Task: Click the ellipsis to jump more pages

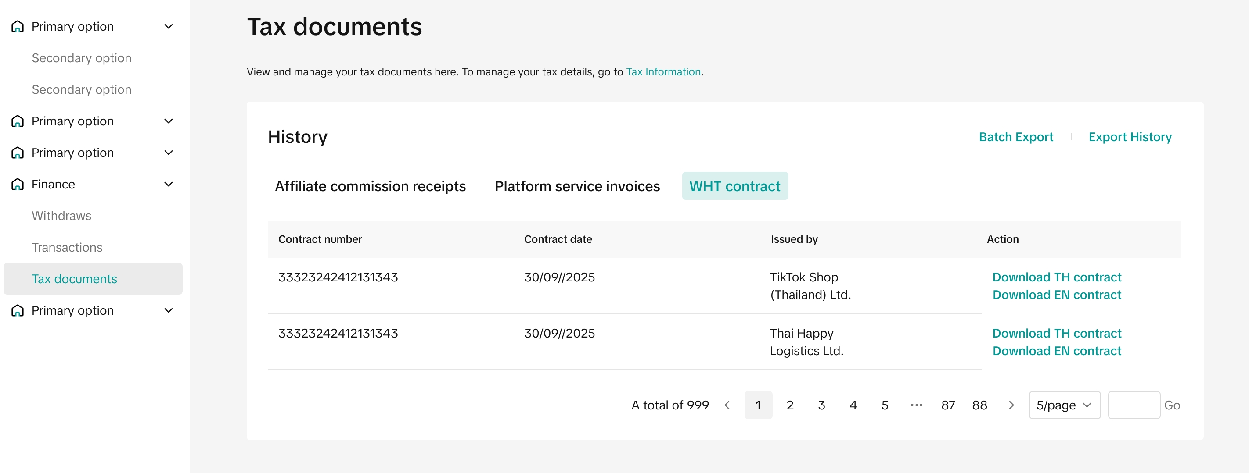Action: pyautogui.click(x=916, y=405)
